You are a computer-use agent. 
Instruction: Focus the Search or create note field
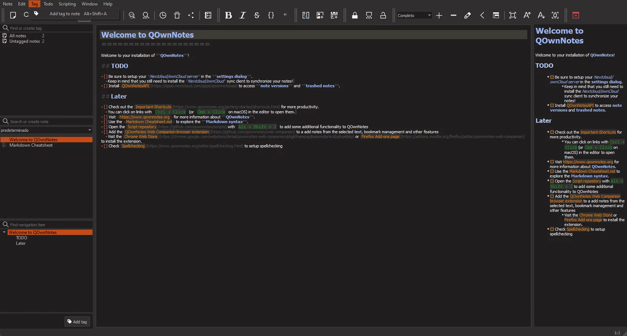pos(46,121)
